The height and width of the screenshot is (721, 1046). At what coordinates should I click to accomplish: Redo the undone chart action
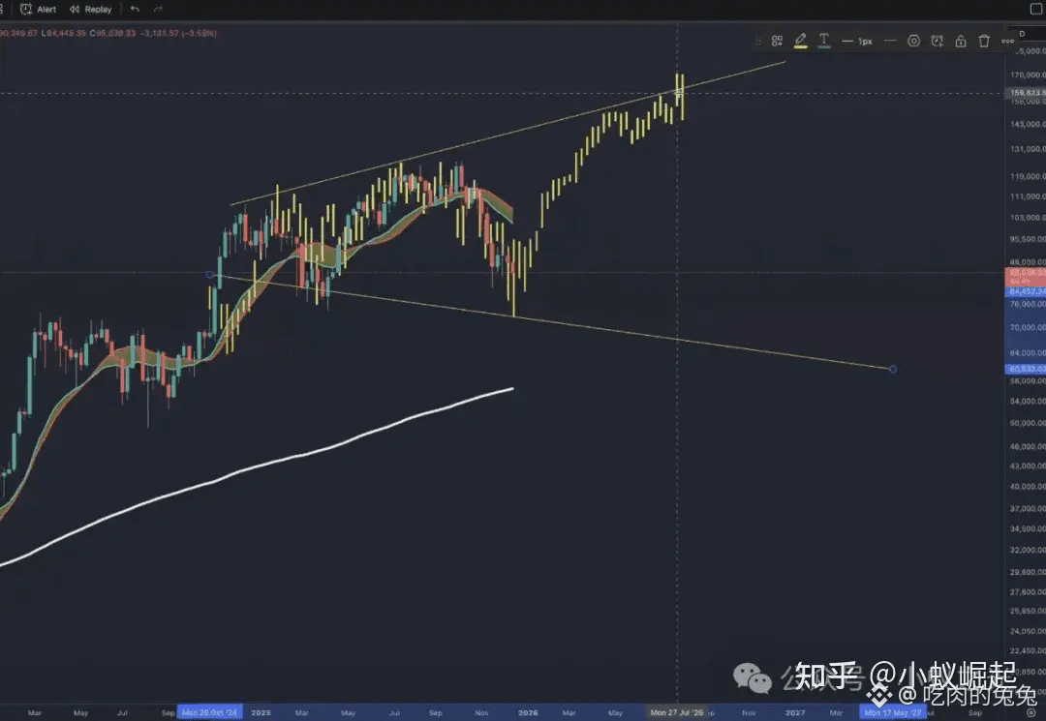(x=158, y=10)
